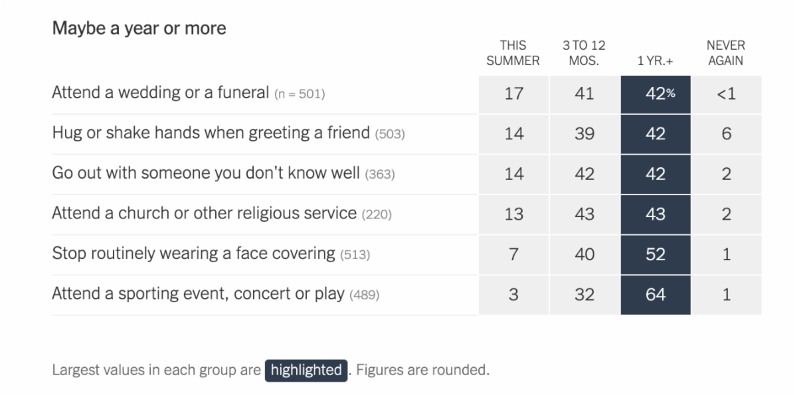Click the '<1' never again cell

[x=726, y=94]
